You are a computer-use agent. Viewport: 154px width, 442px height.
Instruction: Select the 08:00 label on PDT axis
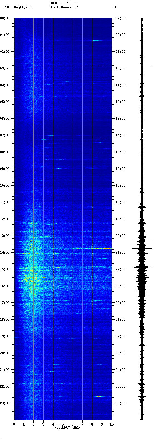tap(5, 152)
